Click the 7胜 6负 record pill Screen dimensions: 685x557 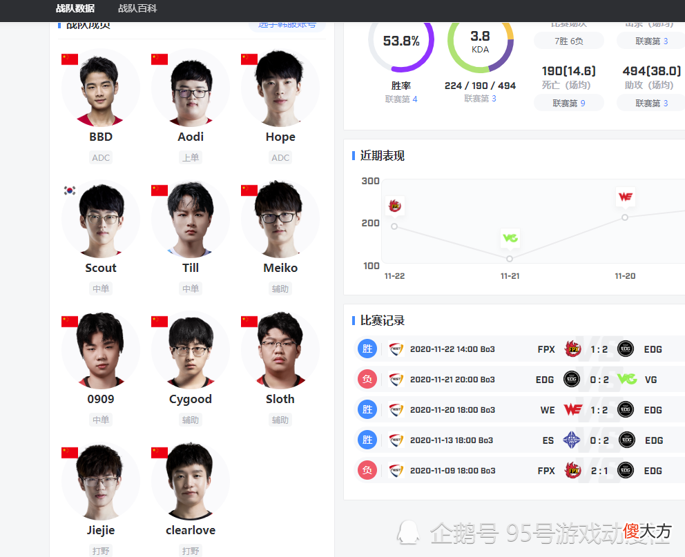569,41
